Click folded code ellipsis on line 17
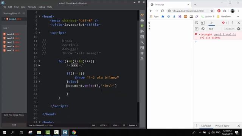The image size is (242, 136). [74, 65]
